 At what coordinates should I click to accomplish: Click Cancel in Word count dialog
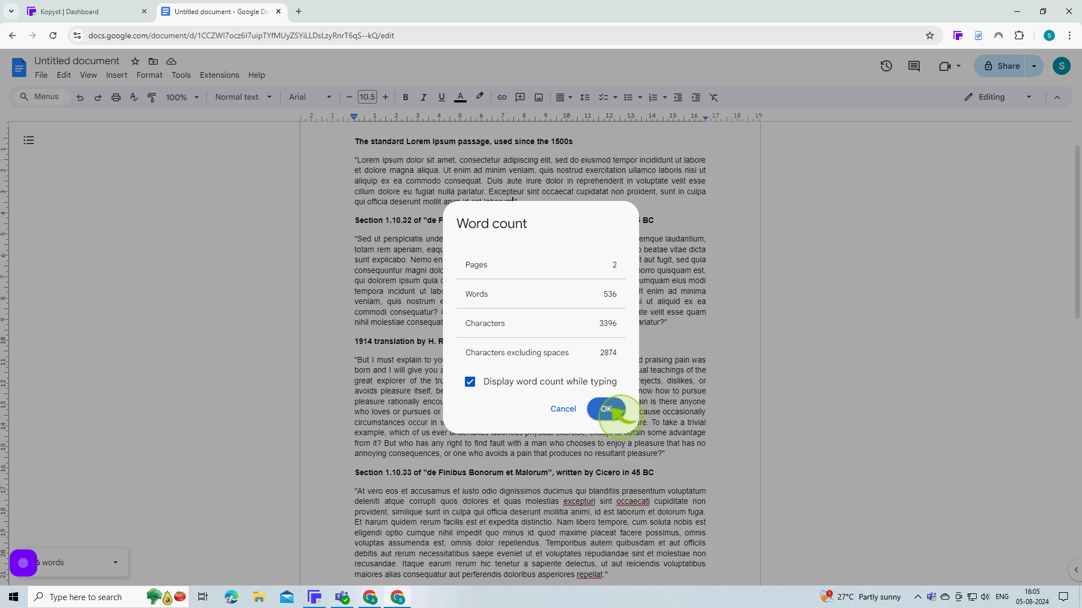[563, 409]
